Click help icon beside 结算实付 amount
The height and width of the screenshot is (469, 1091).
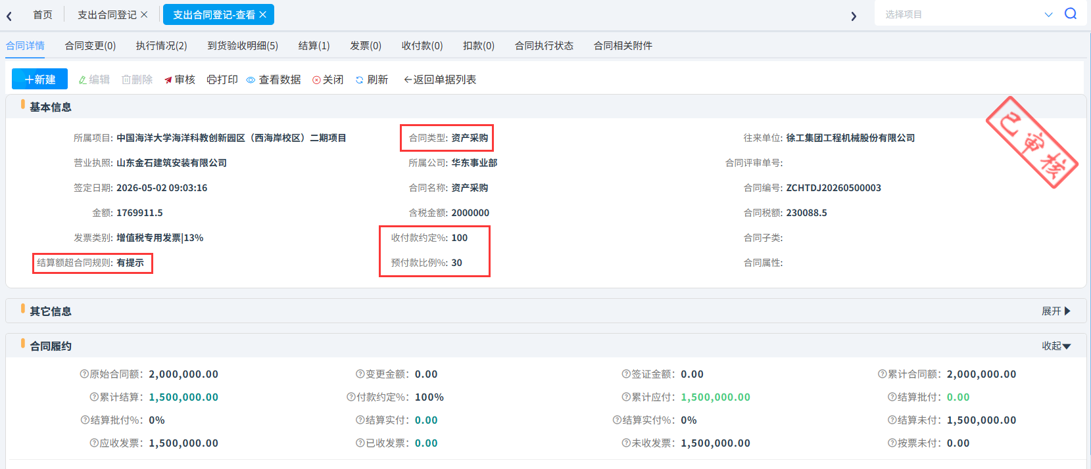(x=360, y=420)
